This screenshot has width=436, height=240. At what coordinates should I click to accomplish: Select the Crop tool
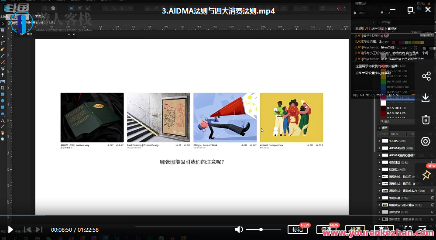coord(3,88)
